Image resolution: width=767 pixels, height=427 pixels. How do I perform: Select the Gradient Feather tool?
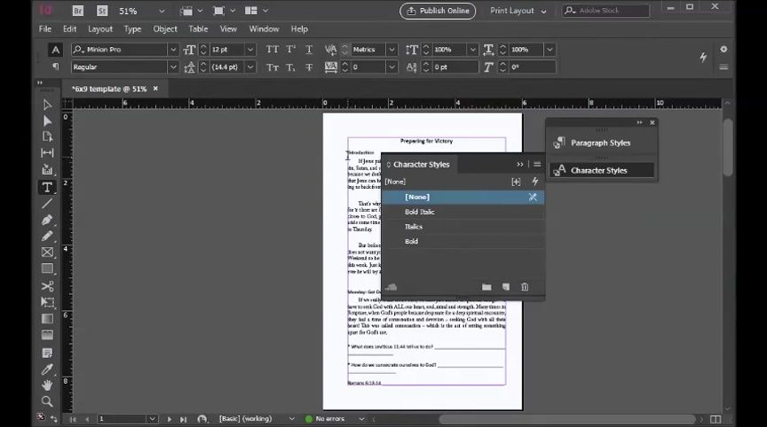tap(47, 335)
